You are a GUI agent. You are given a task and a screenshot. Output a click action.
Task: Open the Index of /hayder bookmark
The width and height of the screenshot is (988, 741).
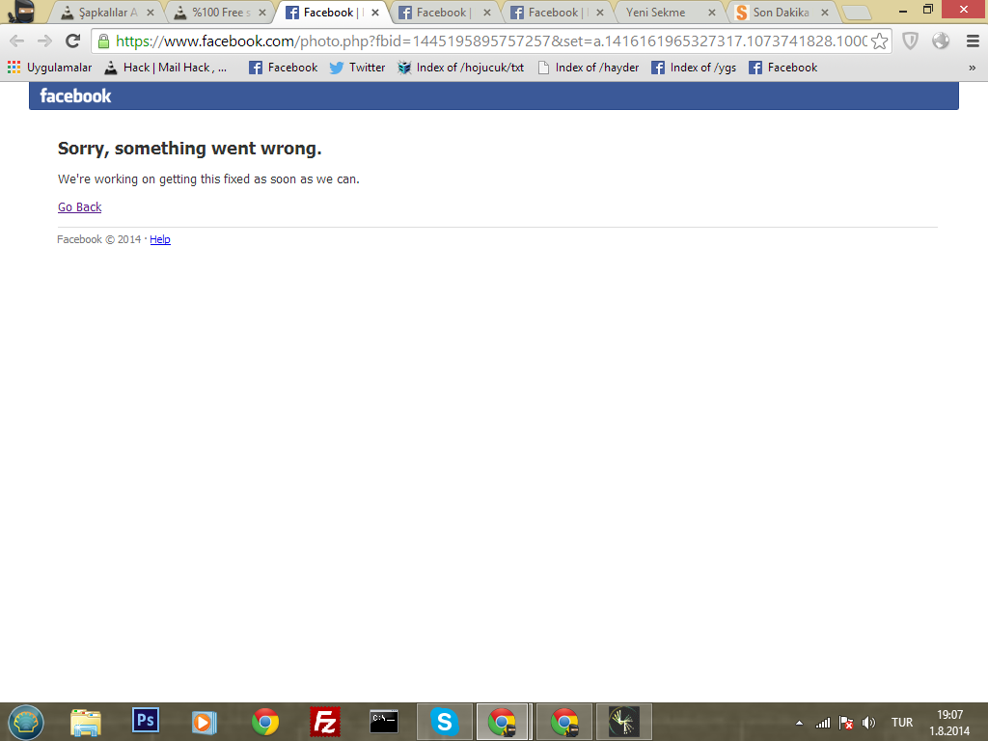[589, 68]
